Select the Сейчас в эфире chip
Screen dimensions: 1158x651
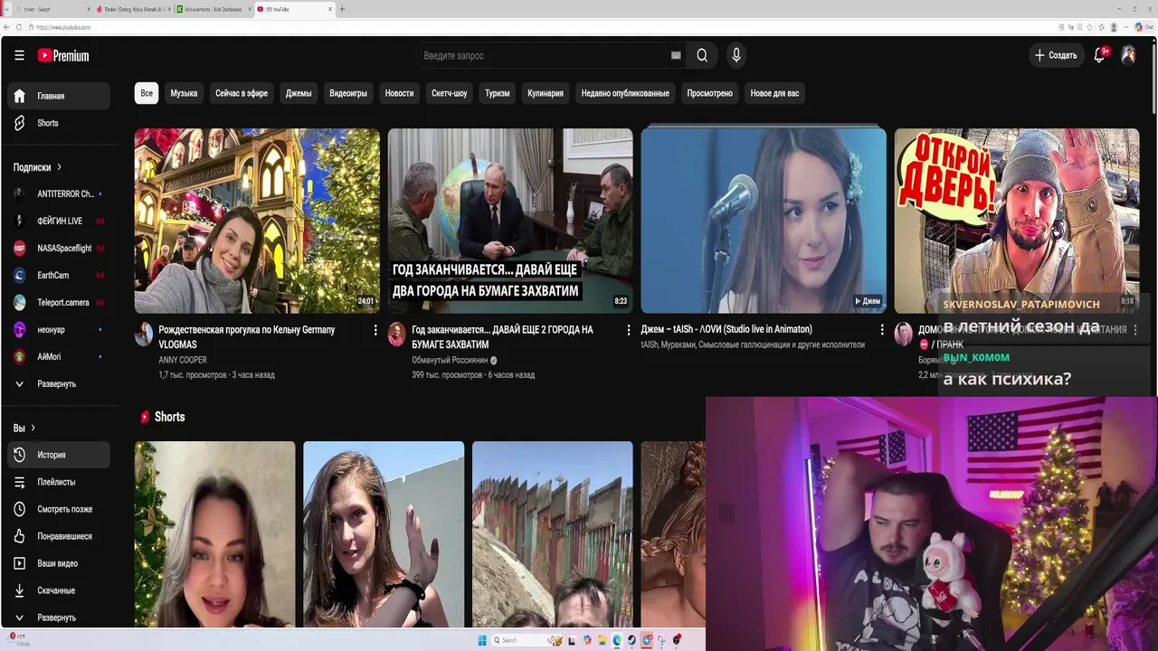click(242, 93)
